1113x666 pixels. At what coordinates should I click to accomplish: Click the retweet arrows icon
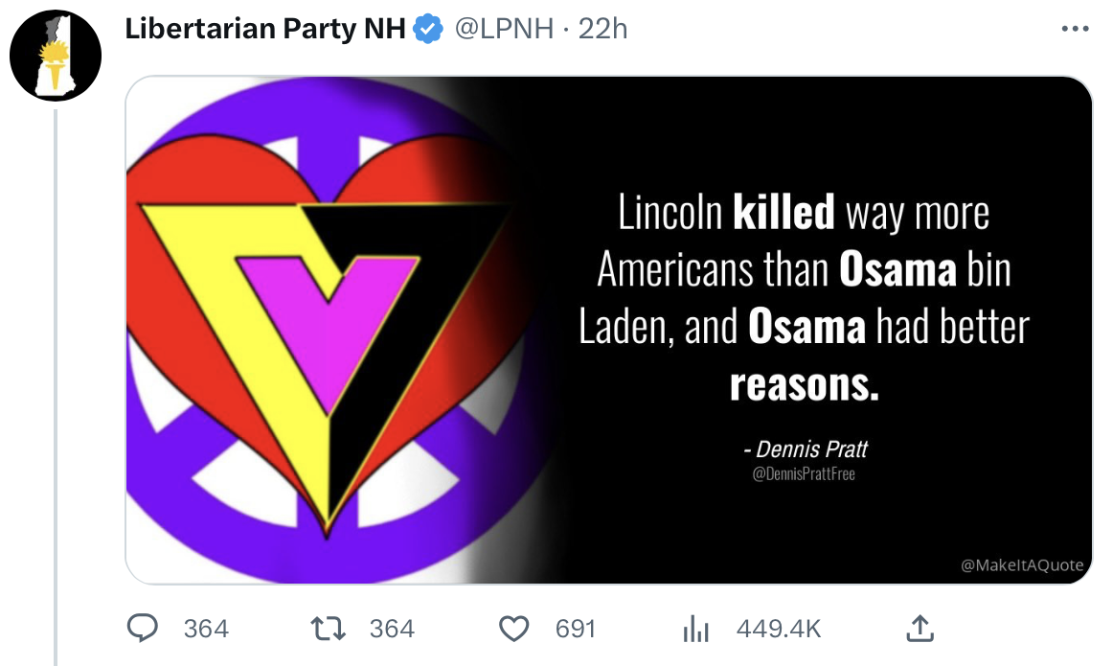click(x=329, y=628)
